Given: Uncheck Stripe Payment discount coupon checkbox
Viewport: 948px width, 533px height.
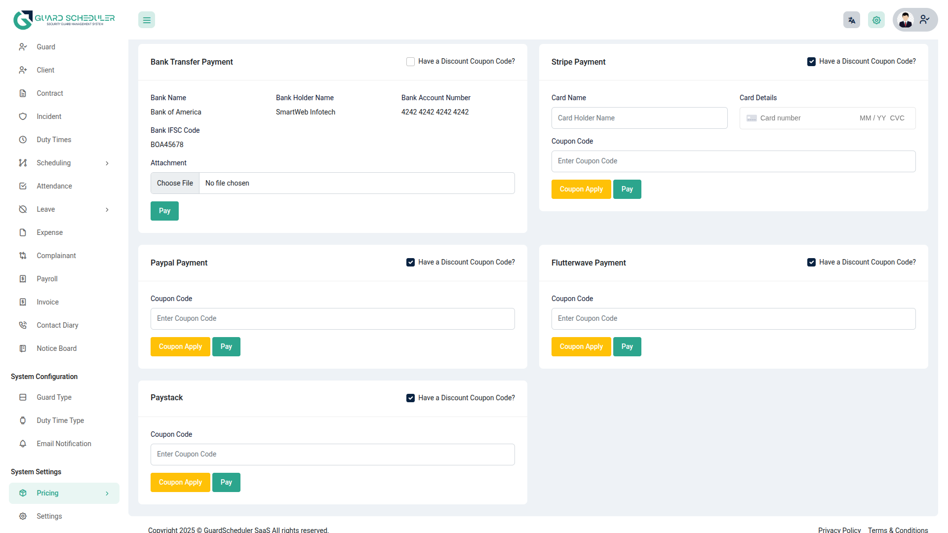Looking at the screenshot, I should pyautogui.click(x=811, y=62).
